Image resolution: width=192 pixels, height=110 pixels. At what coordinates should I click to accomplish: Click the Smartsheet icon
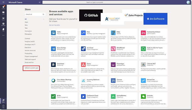(x=53, y=65)
